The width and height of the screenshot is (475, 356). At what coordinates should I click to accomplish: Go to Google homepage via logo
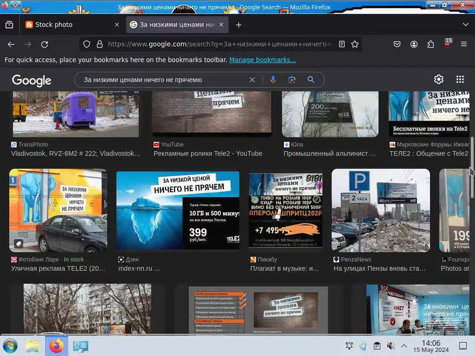point(32,81)
